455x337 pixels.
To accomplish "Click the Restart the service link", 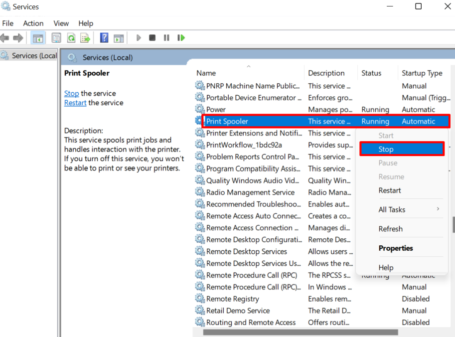I will coord(75,103).
